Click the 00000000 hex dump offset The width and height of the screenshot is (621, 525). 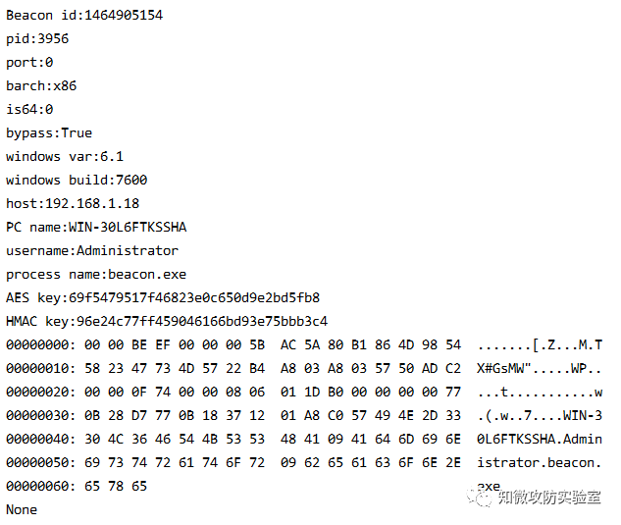click(37, 344)
